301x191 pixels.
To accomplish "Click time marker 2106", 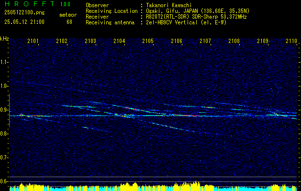I will [177, 41].
